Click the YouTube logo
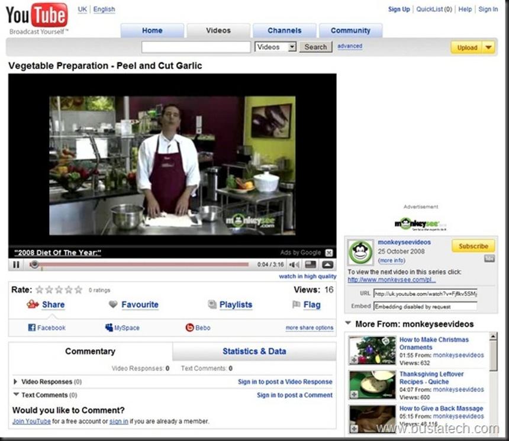This screenshot has height=441, width=509. click(37, 15)
